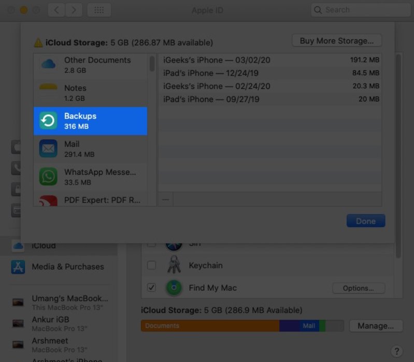414x362 pixels.
Task: Click the forward arrow in the toolbar
Action: point(74,10)
